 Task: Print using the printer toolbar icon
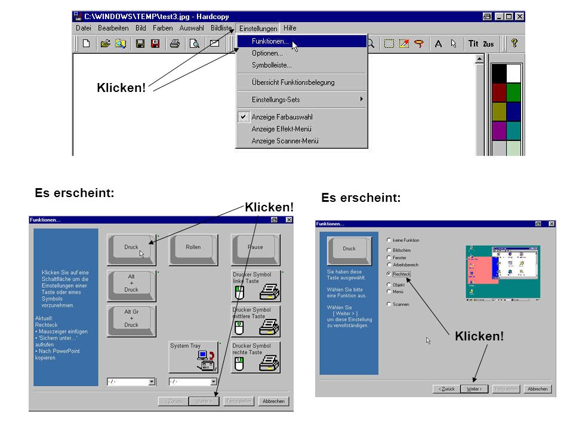[x=175, y=44]
